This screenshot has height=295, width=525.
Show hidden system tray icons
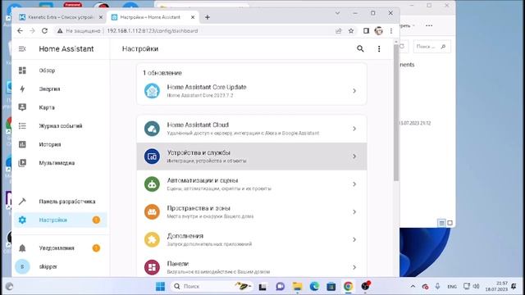(x=413, y=286)
